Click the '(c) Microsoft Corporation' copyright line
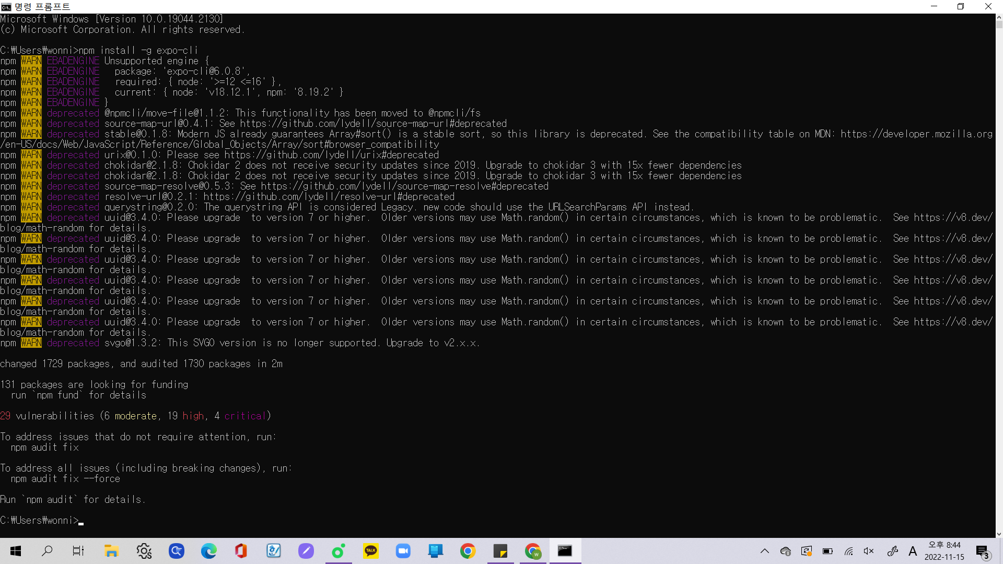The width and height of the screenshot is (1003, 564). [x=122, y=30]
